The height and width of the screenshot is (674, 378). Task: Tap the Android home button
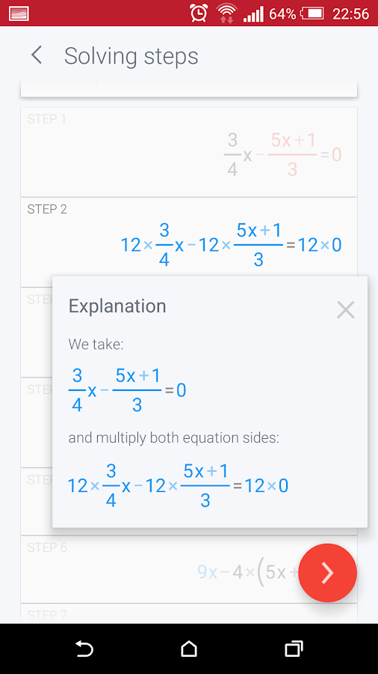point(189,649)
